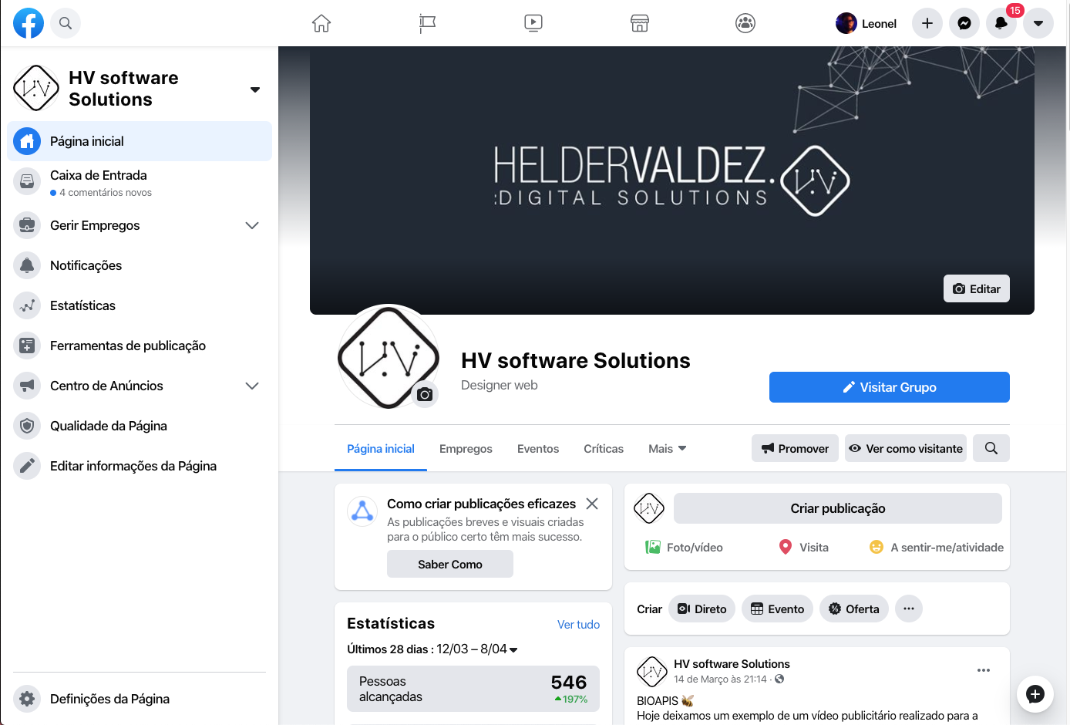This screenshot has width=1070, height=725.
Task: Switch to Eventos tab
Action: 538,448
